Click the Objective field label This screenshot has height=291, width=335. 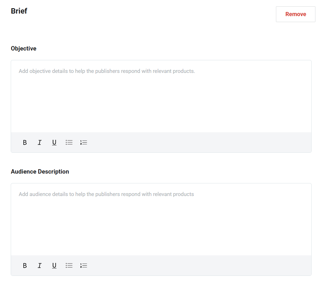coord(24,49)
